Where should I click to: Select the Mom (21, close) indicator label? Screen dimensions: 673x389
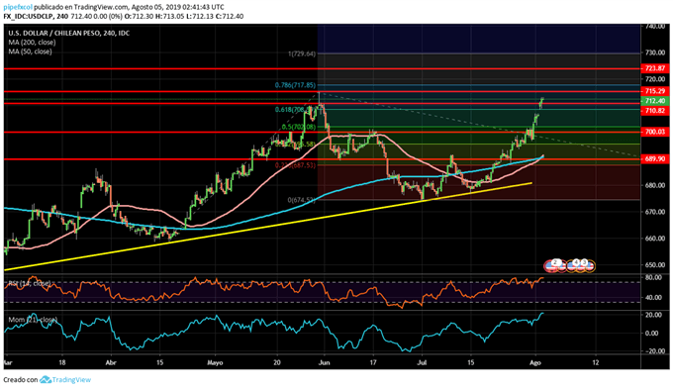(33, 320)
